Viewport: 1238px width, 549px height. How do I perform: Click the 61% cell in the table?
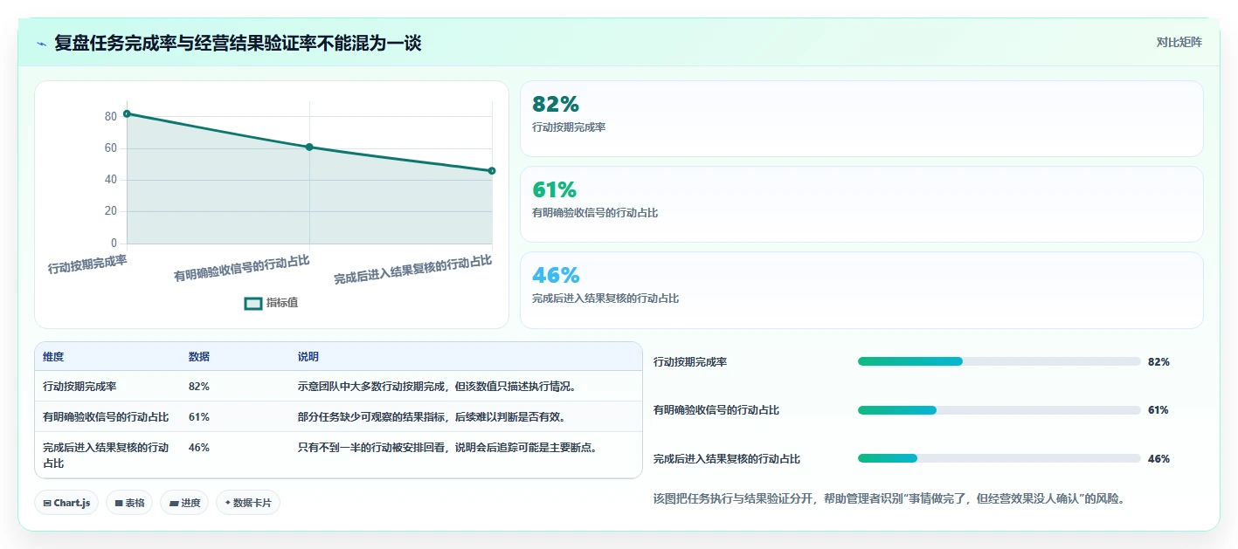click(199, 416)
